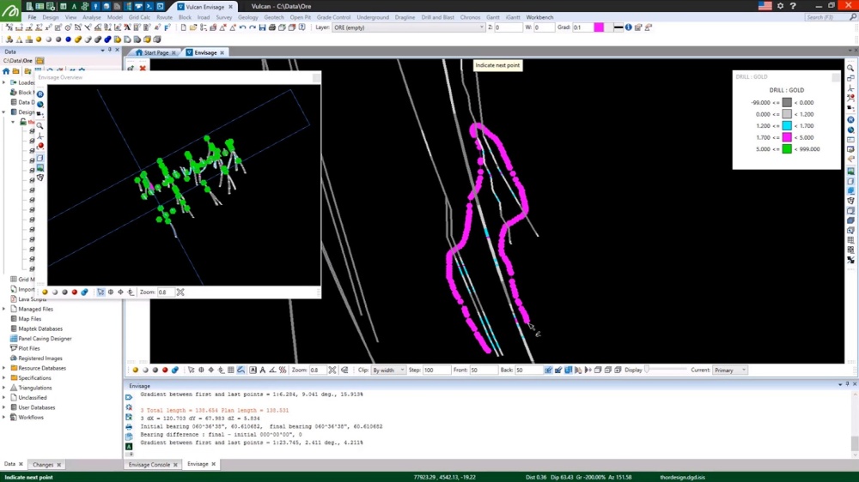The image size is (859, 482).
Task: Click the red sphere icon in Envisage bottom toolbar
Action: pyautogui.click(x=165, y=371)
